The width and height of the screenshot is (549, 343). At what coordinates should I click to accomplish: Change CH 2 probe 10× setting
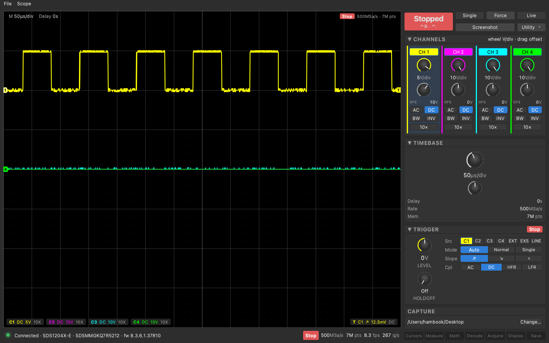(458, 127)
